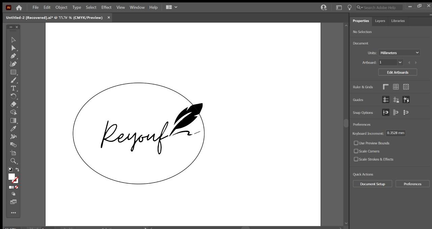
Task: Select the Pen tool
Action: [13, 56]
